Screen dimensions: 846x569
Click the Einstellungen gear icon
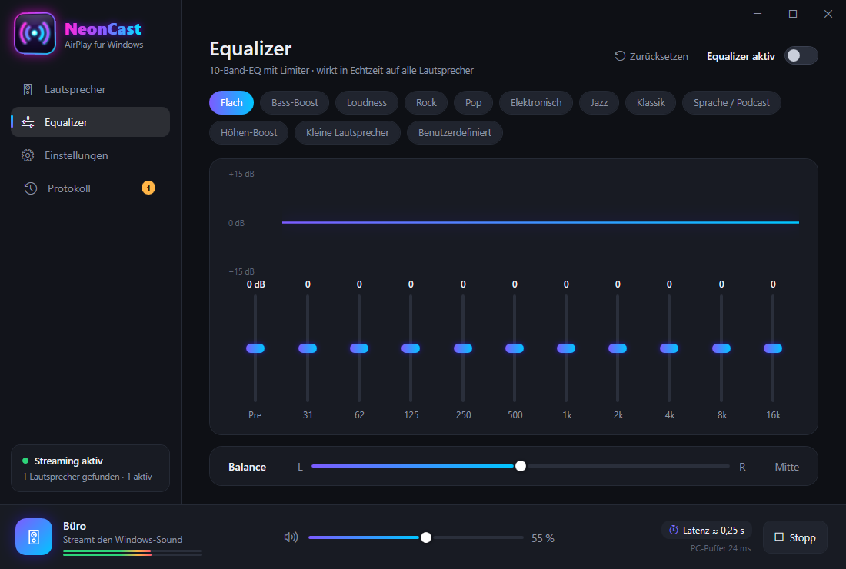28,155
